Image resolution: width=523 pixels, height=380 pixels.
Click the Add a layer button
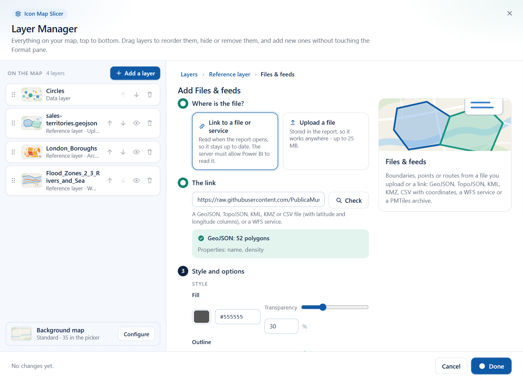[135, 73]
